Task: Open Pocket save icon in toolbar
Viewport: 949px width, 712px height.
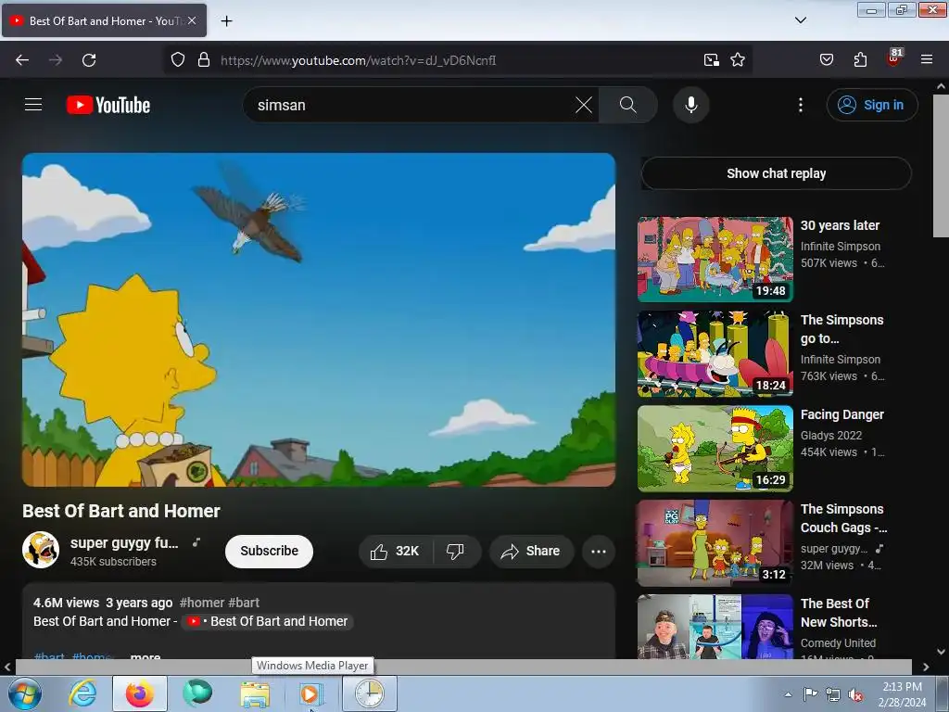Action: (826, 60)
